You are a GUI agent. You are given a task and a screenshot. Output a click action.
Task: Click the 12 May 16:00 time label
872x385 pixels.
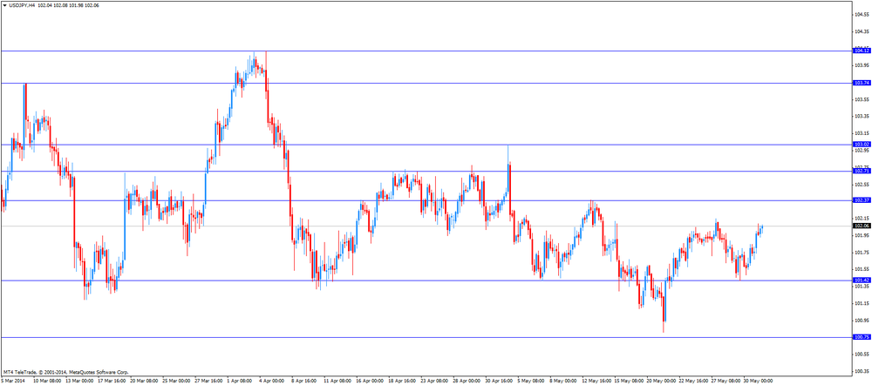point(598,382)
